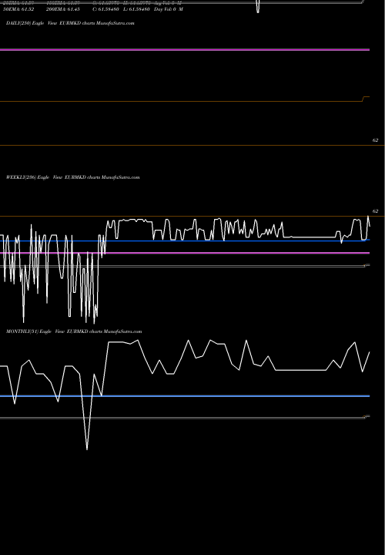The width and height of the screenshot is (385, 555).
Task: Click the 'L: 61.58480' low value
Action: [137, 9]
